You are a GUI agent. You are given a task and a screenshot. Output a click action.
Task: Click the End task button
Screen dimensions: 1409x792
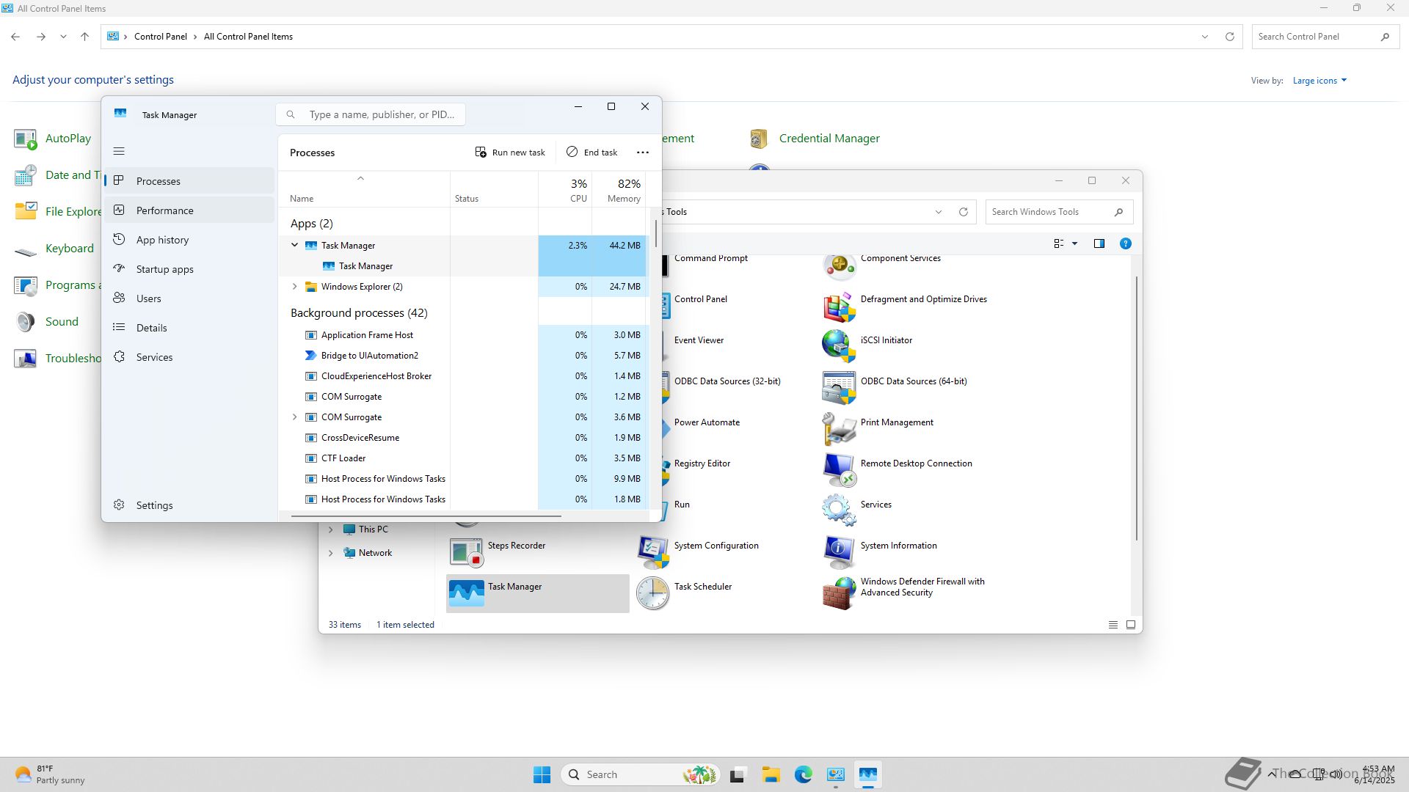[591, 153]
